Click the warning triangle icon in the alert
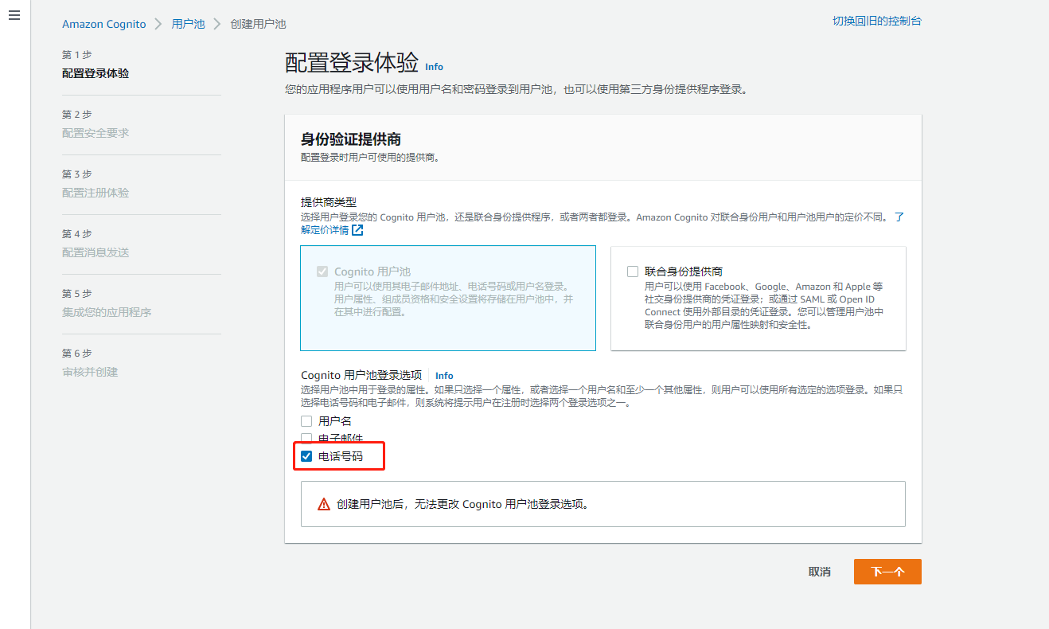This screenshot has width=1049, height=629. 324,504
